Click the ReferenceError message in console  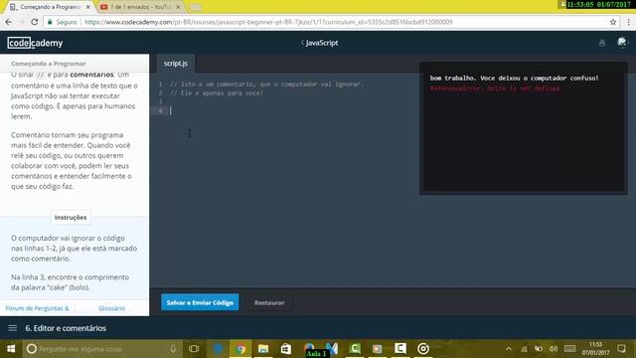point(495,89)
